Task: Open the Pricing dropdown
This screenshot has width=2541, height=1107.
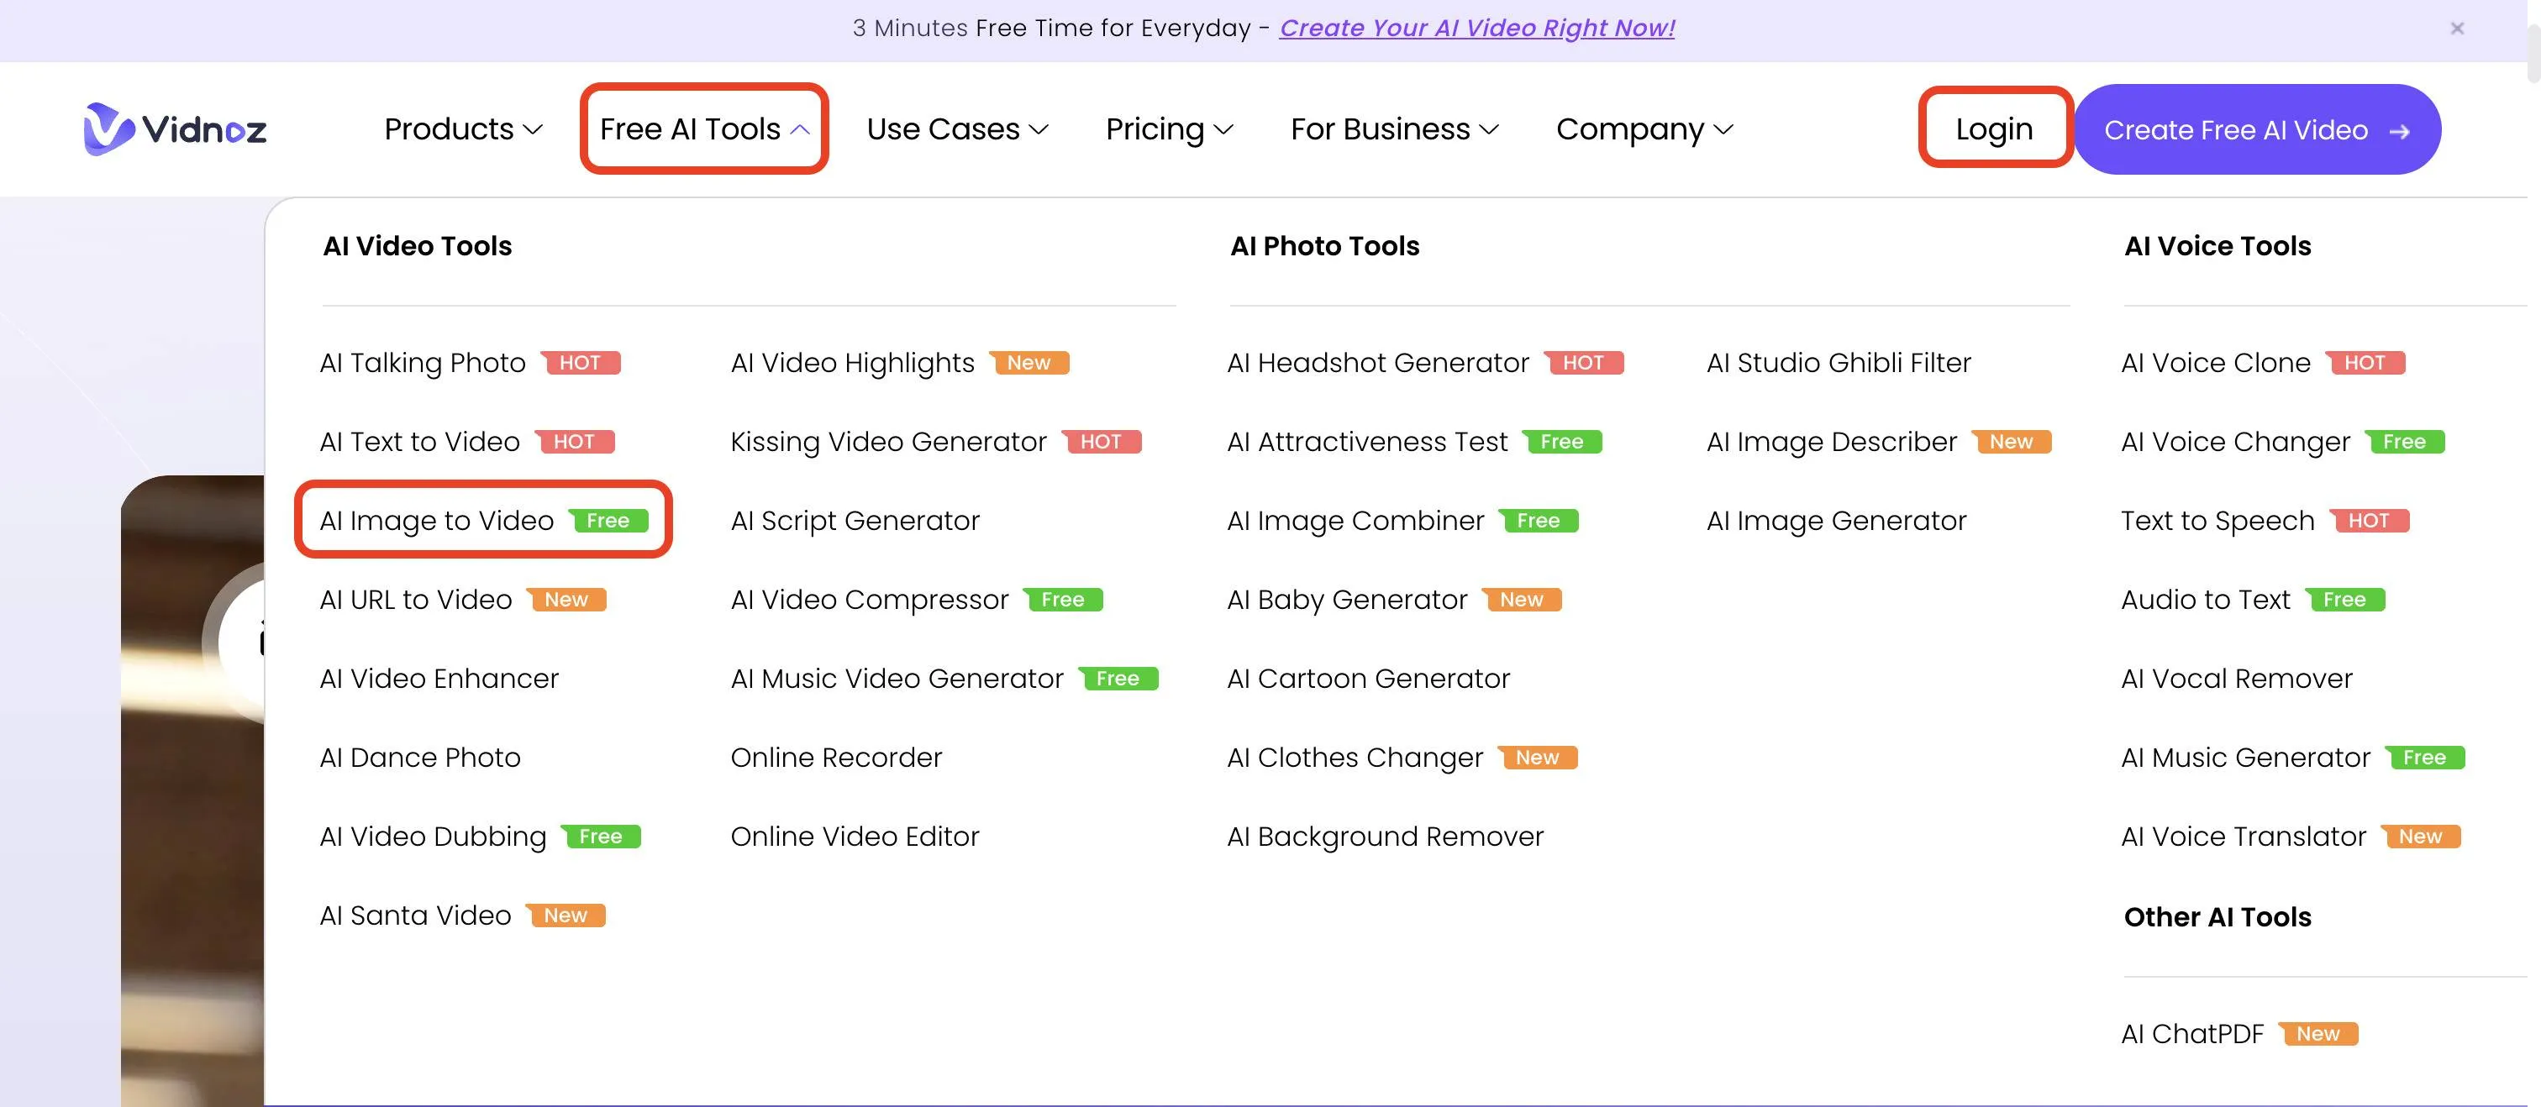Action: point(1169,129)
